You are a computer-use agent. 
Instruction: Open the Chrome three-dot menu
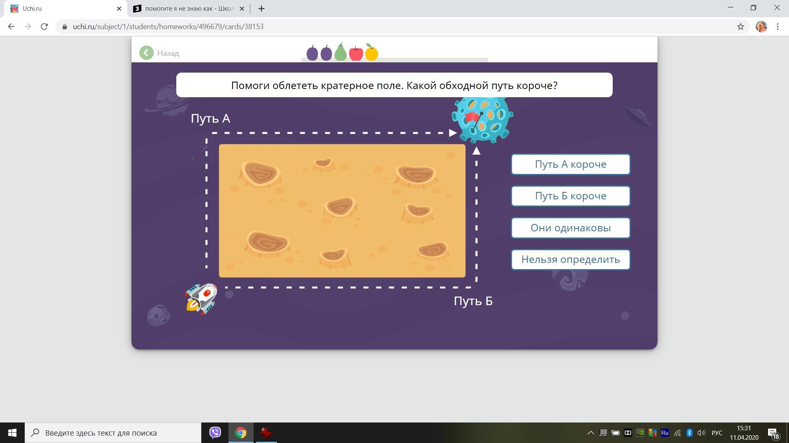[x=777, y=27]
